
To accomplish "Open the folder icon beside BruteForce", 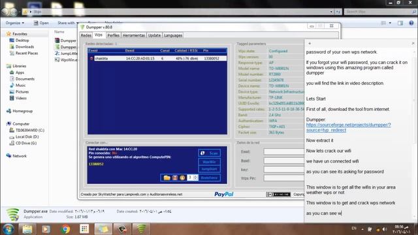I will [167, 178].
